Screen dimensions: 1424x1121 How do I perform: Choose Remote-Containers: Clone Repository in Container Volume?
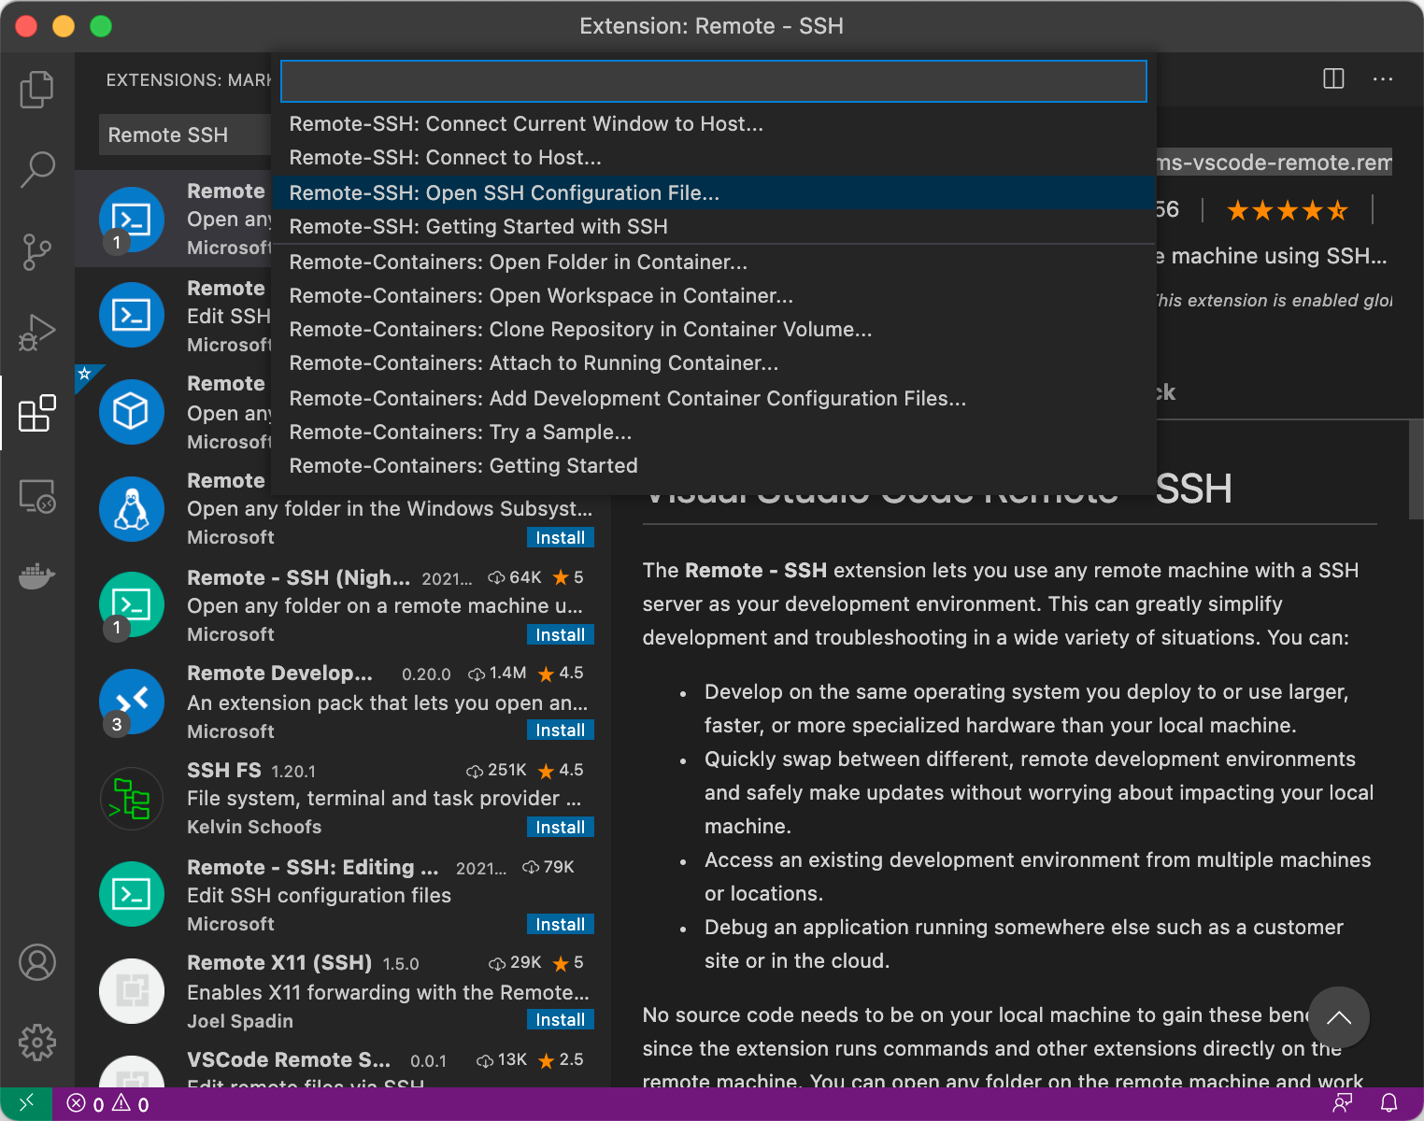[x=714, y=330]
